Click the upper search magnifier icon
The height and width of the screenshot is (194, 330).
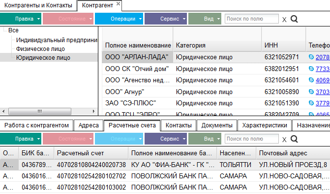point(294,19)
